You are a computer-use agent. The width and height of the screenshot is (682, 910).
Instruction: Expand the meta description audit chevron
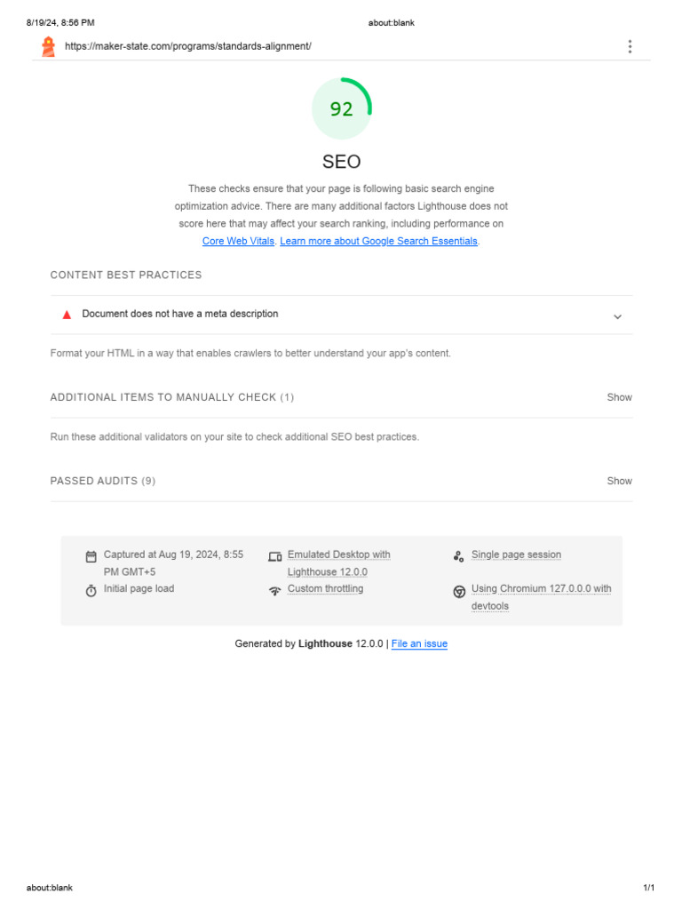tap(617, 316)
